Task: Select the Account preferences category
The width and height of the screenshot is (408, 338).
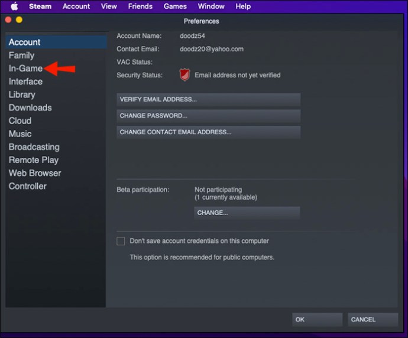Action: (x=56, y=42)
